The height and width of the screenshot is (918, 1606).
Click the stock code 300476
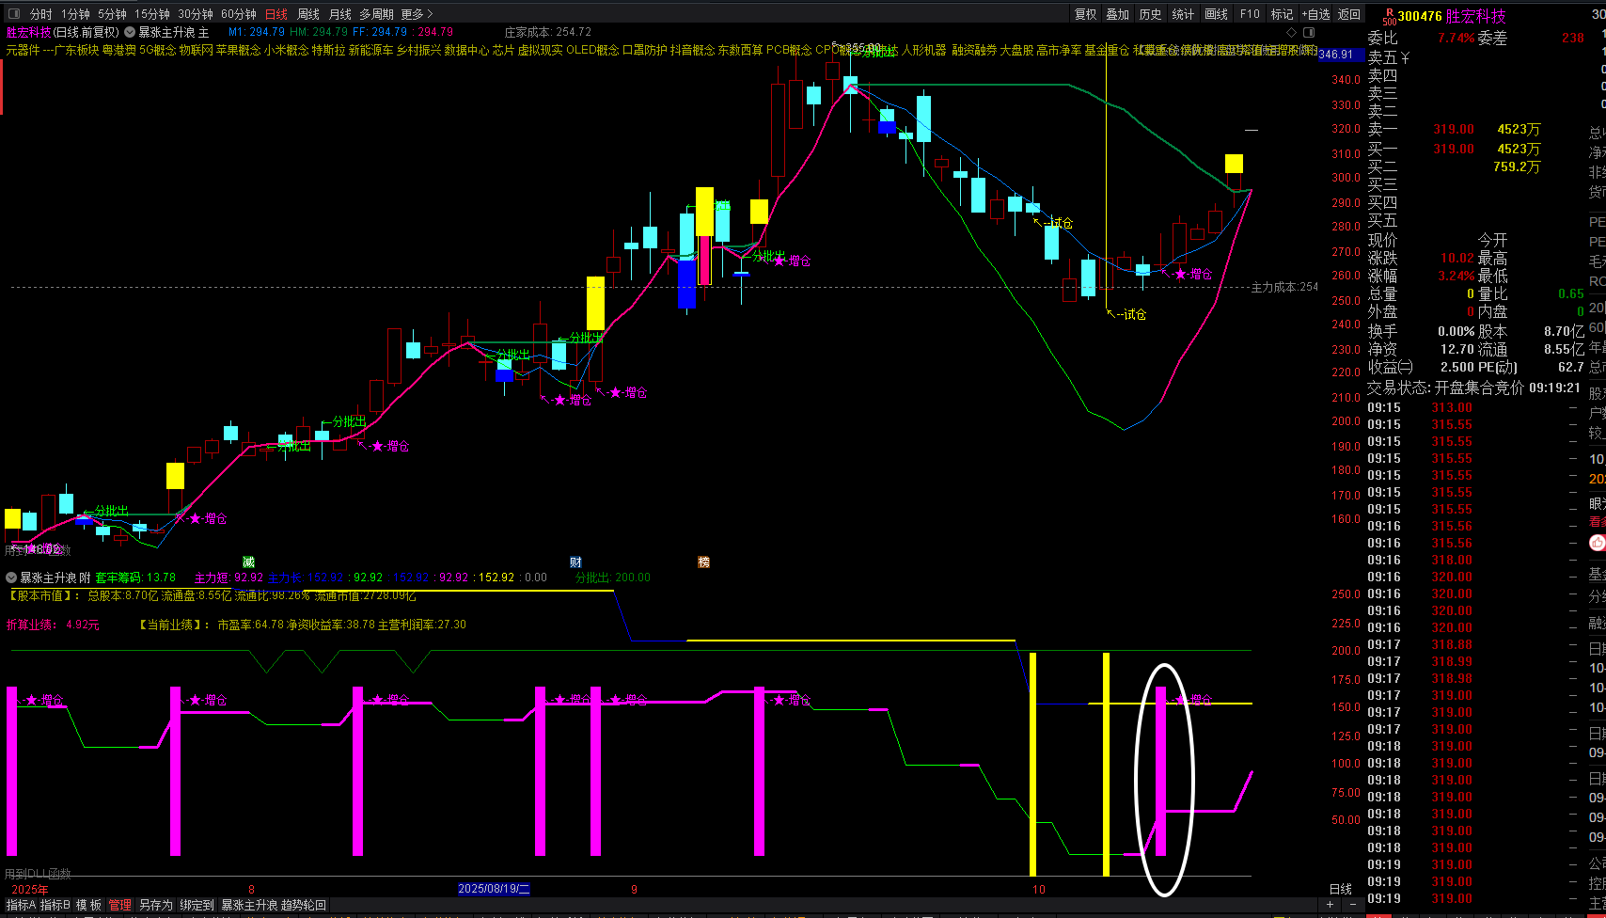pos(1420,16)
